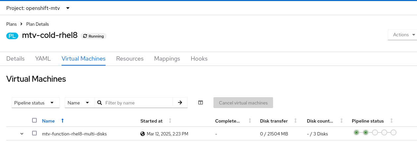
Task: Open the Project openshift-mtv dropdown
Action: (38, 8)
